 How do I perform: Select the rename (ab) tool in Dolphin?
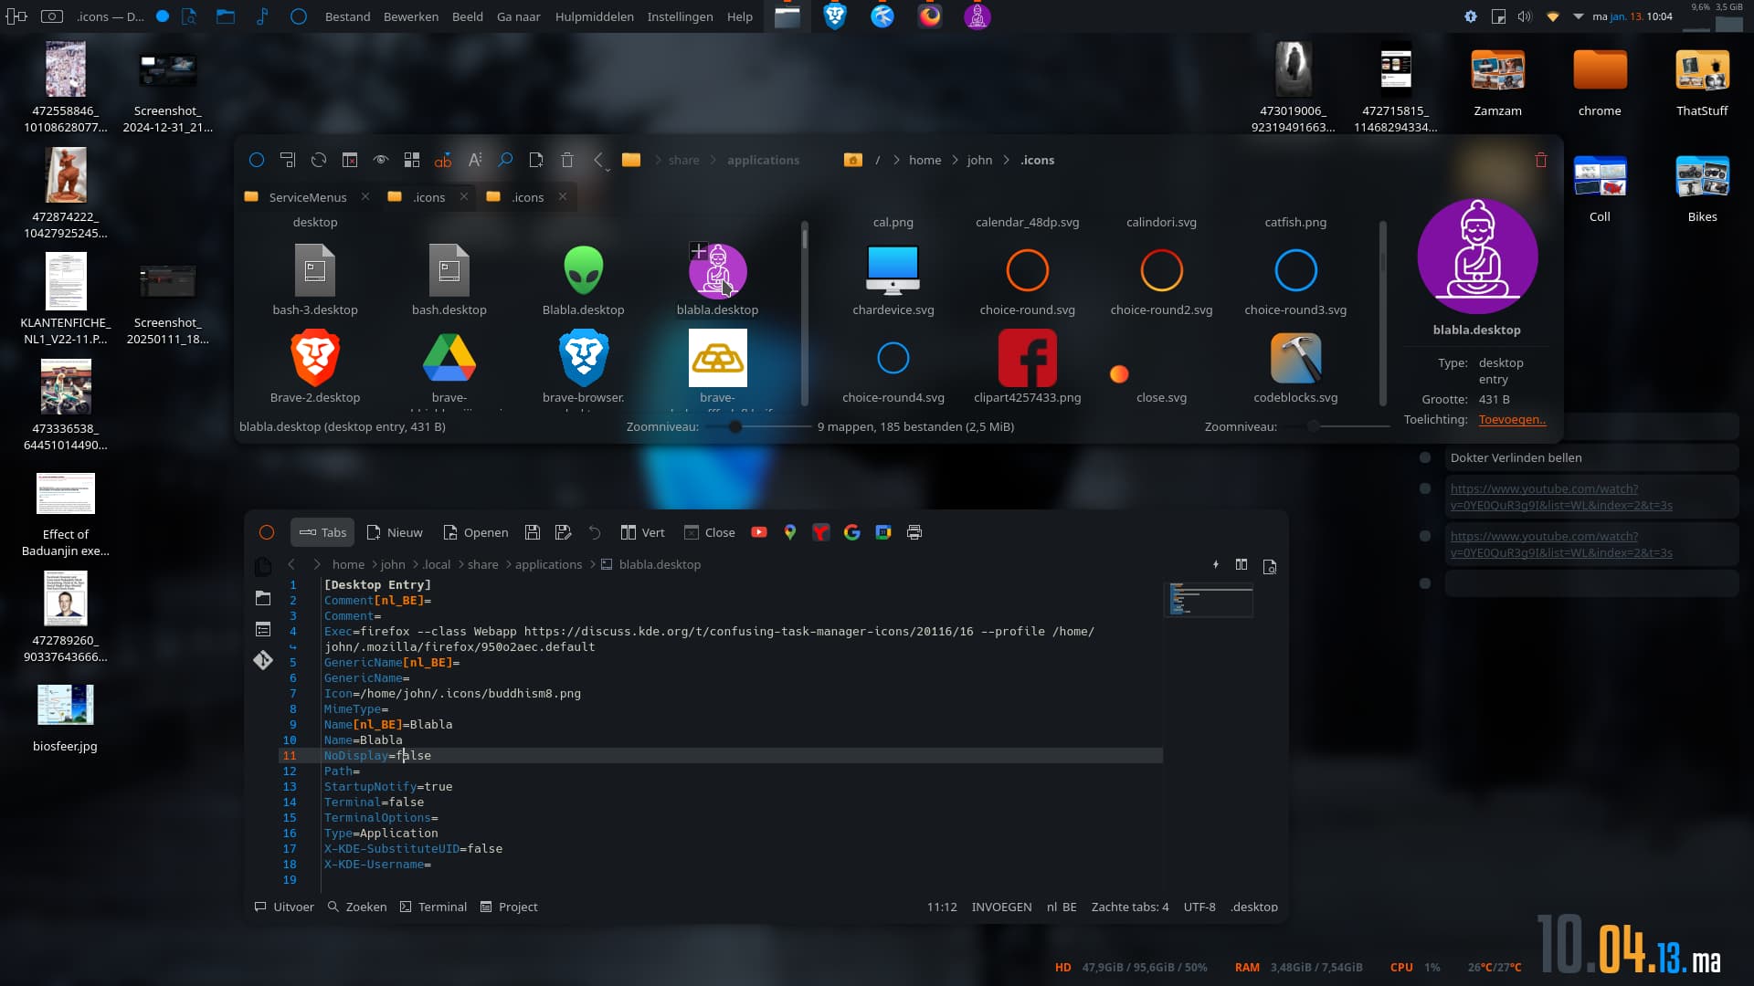click(444, 160)
